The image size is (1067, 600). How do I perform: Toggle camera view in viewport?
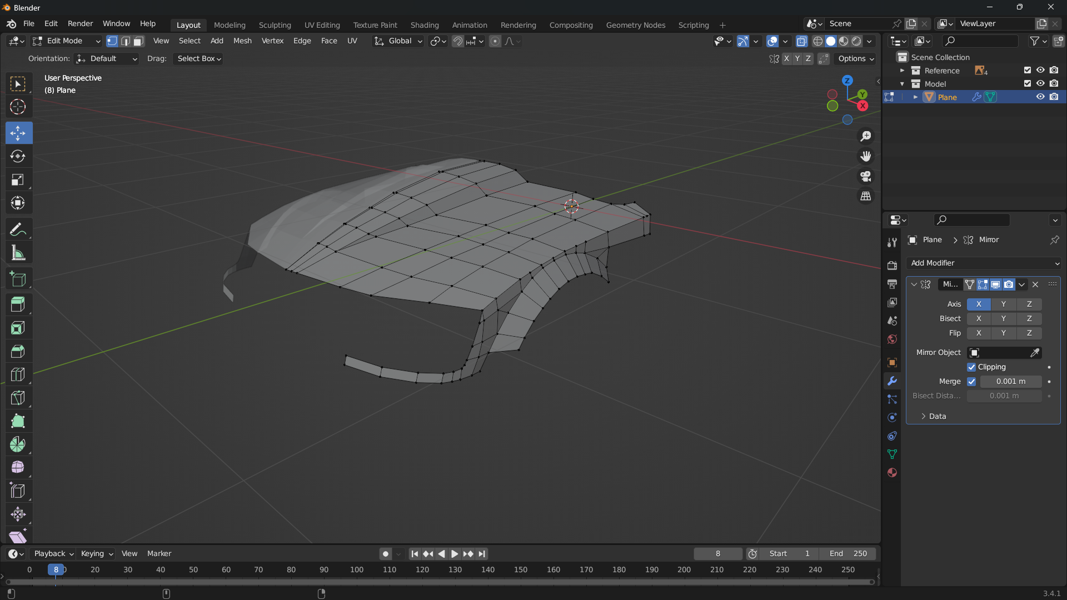[x=866, y=177]
